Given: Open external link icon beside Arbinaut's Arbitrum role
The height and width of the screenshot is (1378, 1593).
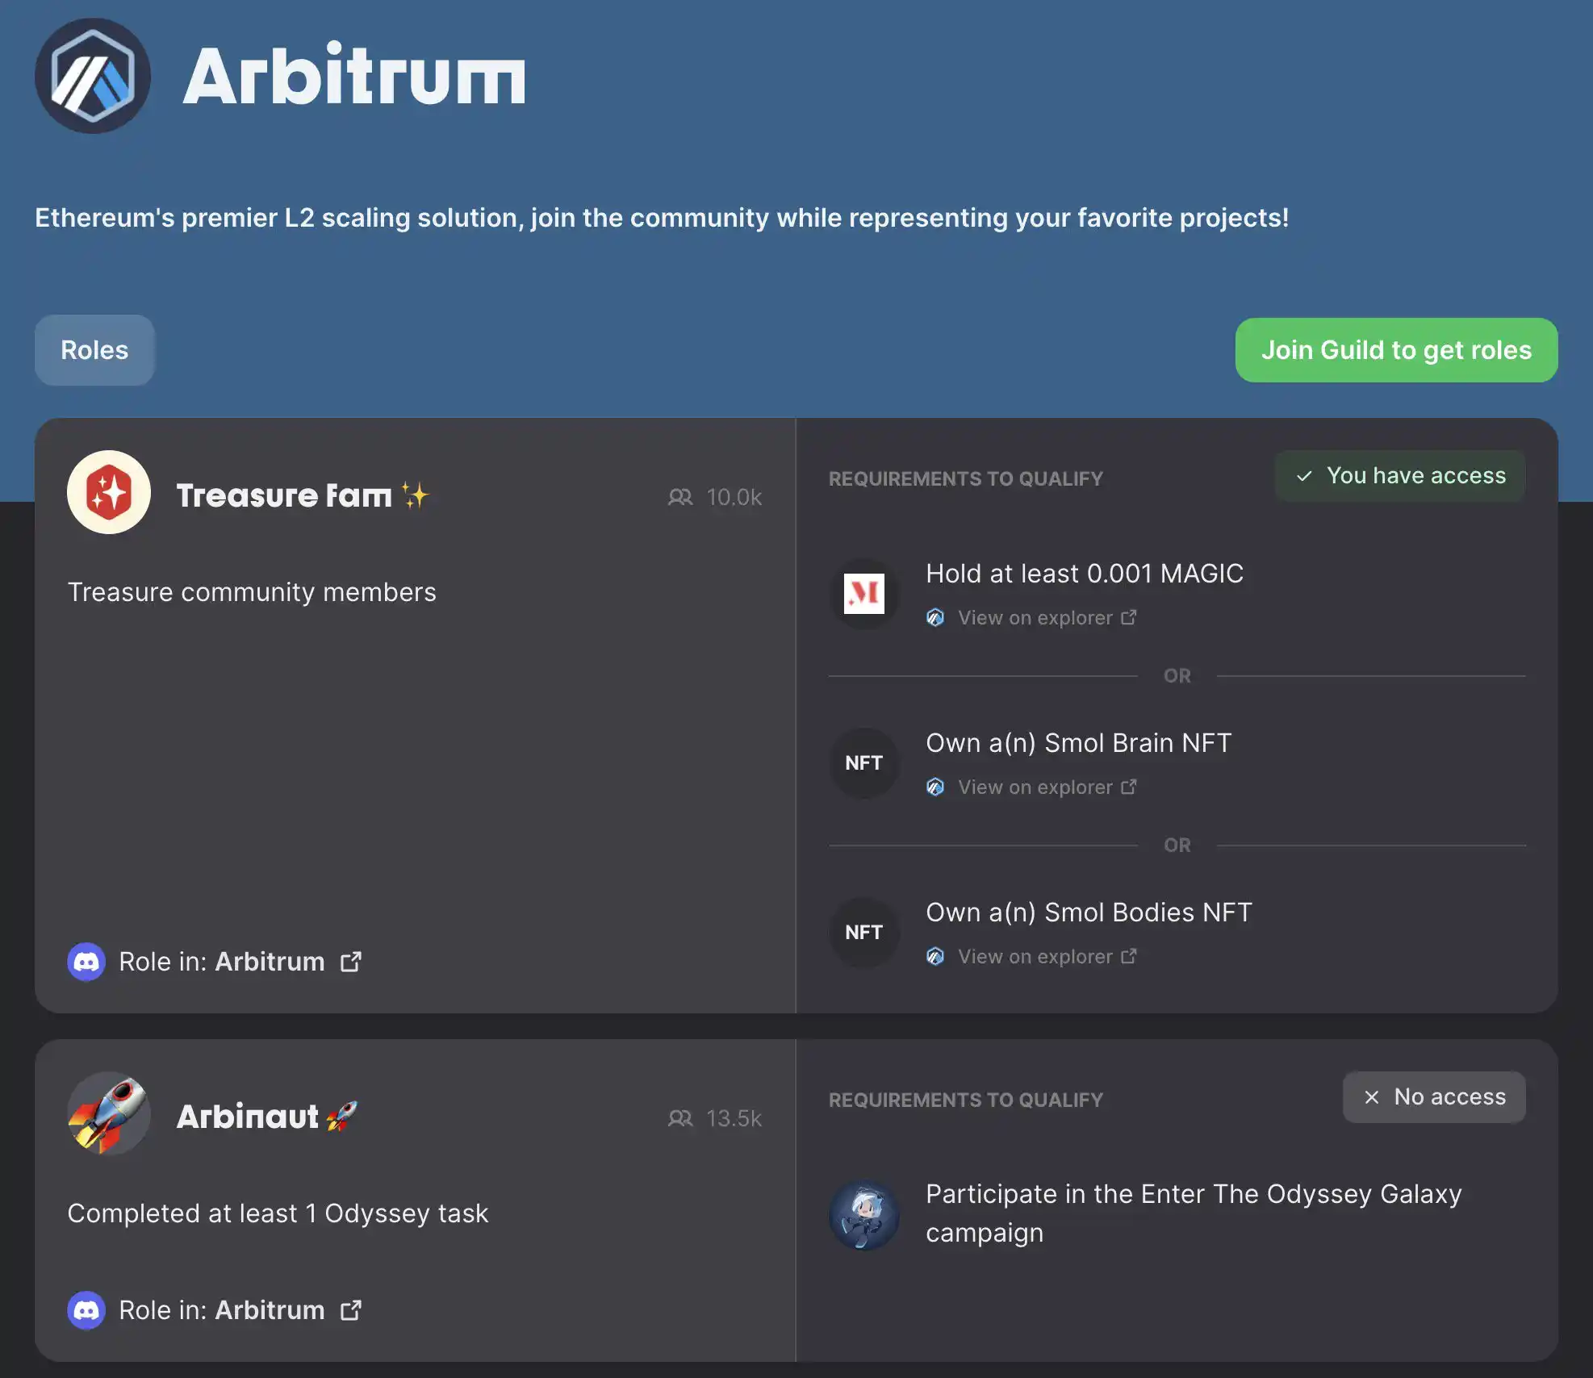Looking at the screenshot, I should click(x=351, y=1310).
